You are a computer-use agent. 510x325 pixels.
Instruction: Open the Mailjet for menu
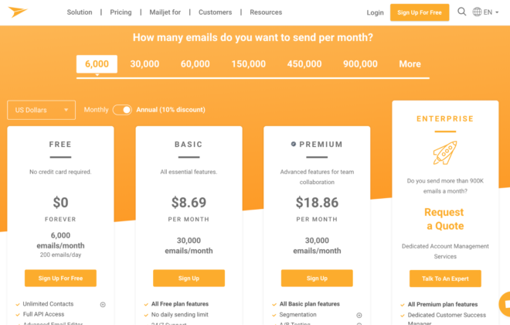click(165, 12)
